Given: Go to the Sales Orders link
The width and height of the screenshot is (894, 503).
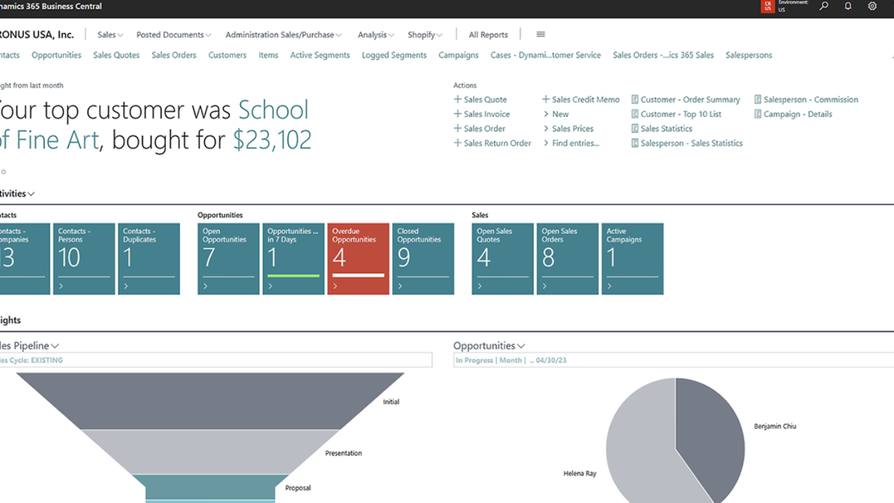Looking at the screenshot, I should (x=174, y=55).
